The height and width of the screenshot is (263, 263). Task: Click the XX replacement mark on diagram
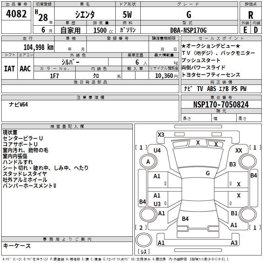coord(239,150)
